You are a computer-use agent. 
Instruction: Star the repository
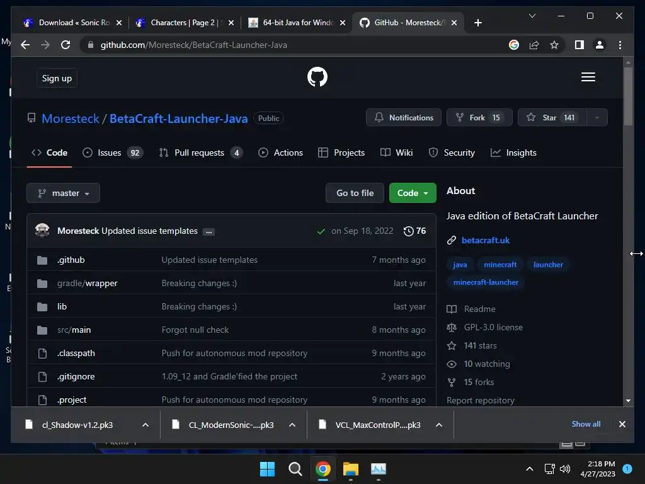(552, 118)
